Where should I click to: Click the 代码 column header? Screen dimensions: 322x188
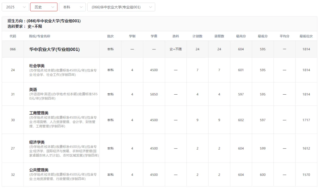tap(13, 36)
